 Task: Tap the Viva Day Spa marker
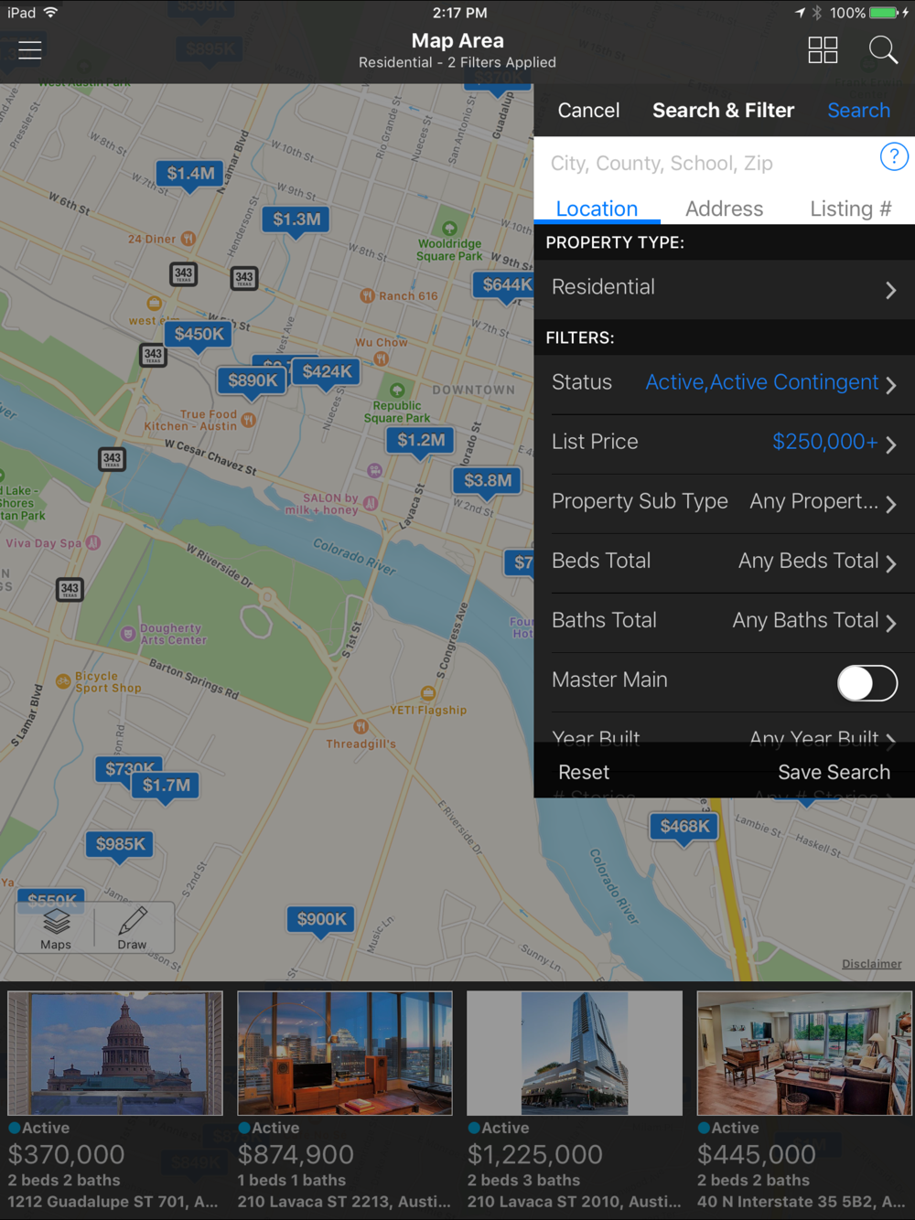[x=92, y=542]
